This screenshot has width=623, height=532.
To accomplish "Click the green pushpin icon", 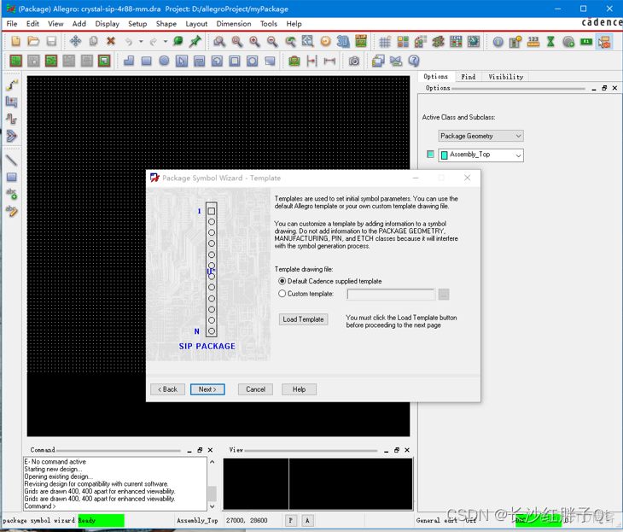I will click(x=195, y=41).
